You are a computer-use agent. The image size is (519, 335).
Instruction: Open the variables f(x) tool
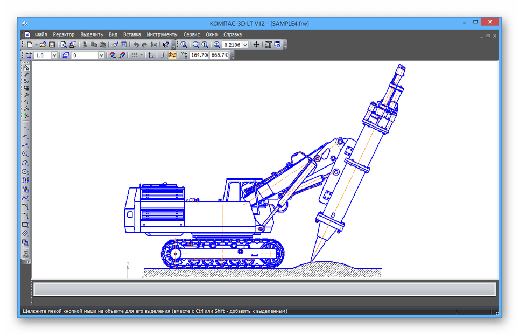[153, 45]
